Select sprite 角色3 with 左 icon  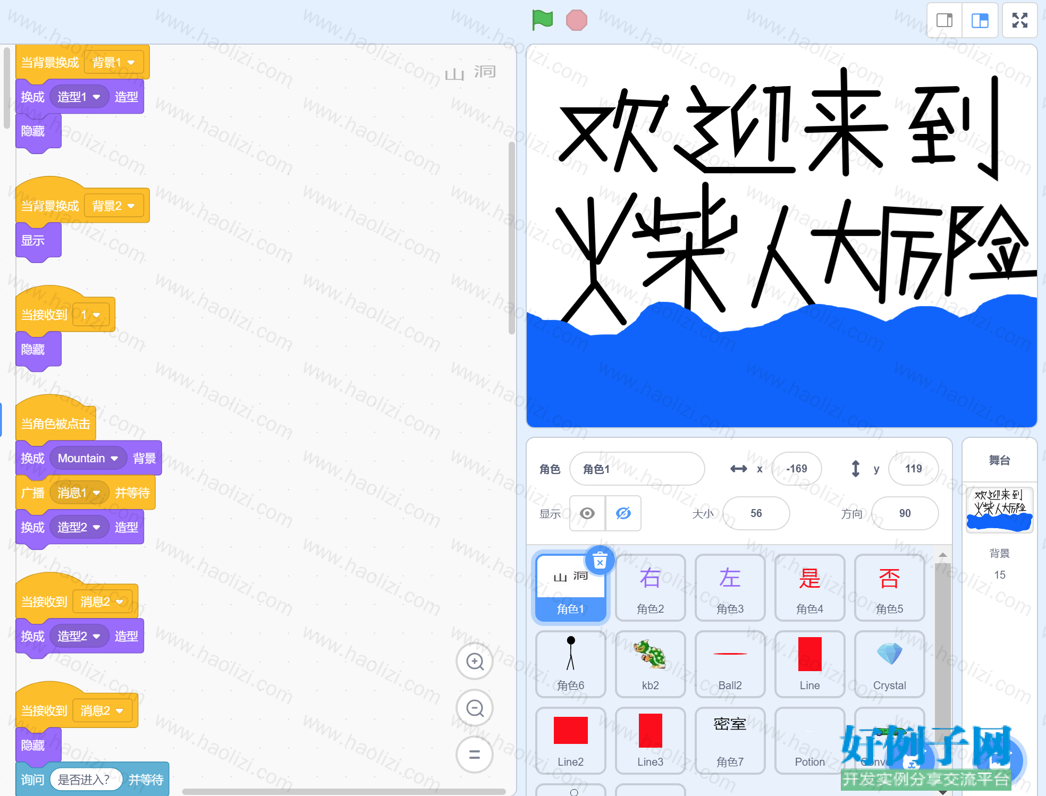tap(730, 588)
